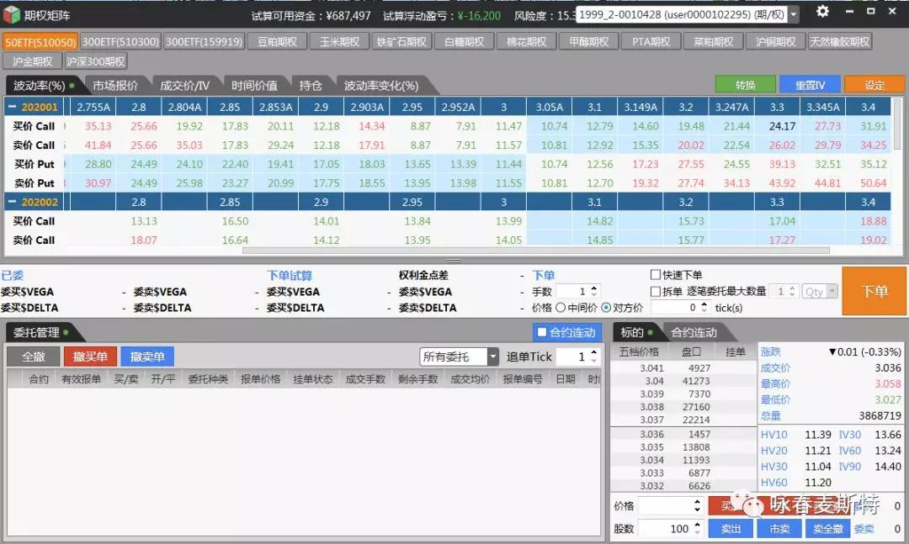Show the 时间价值 matrix view
Image resolution: width=909 pixels, height=544 pixels.
(254, 86)
